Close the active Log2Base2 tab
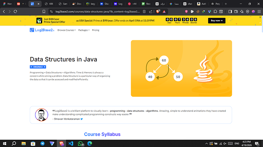This screenshot has width=263, height=147. (x=38, y=4)
